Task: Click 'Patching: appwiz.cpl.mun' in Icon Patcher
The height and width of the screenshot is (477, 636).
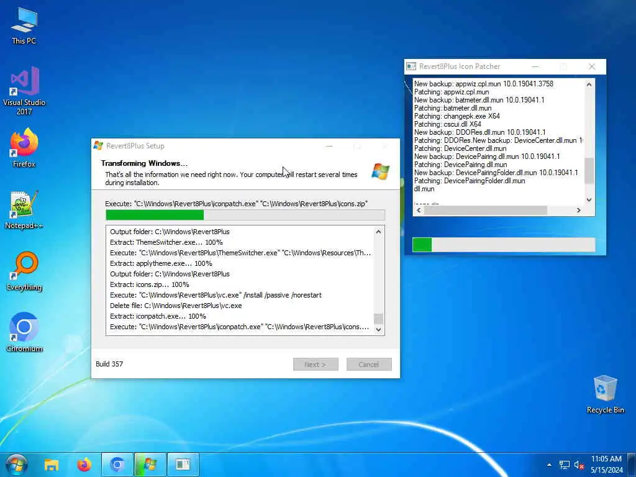Action: coord(452,92)
